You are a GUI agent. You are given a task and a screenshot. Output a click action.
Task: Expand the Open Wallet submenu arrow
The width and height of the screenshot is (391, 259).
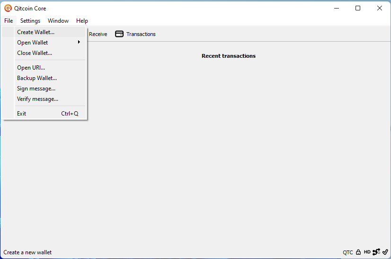(79, 42)
